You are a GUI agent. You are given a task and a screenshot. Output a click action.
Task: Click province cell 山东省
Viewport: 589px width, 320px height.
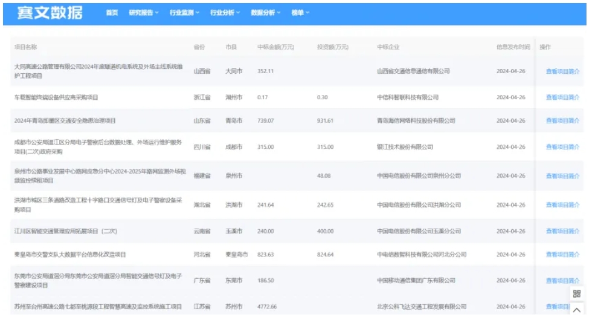202,121
